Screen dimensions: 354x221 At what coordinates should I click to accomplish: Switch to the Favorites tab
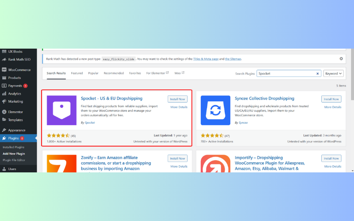coord(135,73)
